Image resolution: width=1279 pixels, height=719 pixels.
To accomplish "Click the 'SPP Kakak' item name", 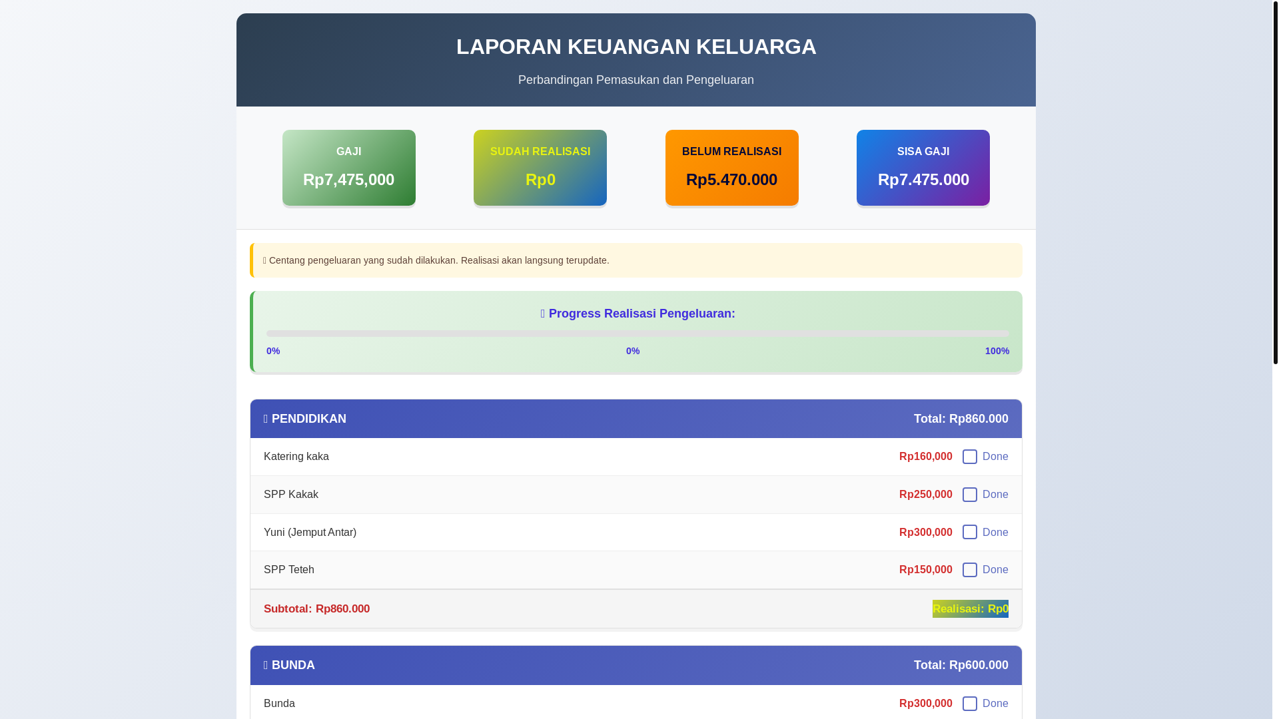I will [291, 495].
